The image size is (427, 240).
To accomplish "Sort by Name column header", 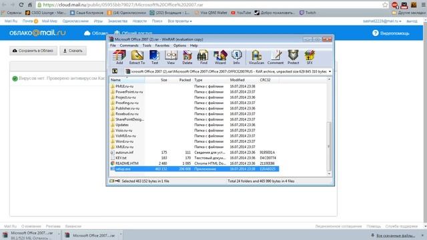I will point(127,80).
